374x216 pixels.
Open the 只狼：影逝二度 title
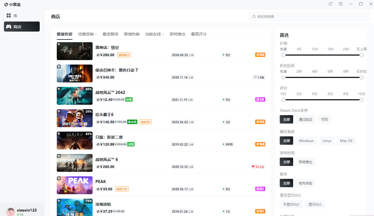(x=109, y=137)
